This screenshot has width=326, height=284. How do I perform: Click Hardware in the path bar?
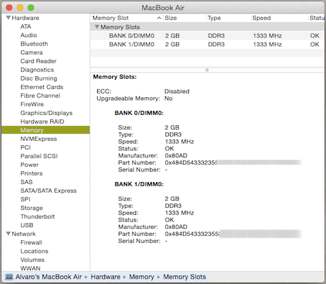(x=106, y=277)
